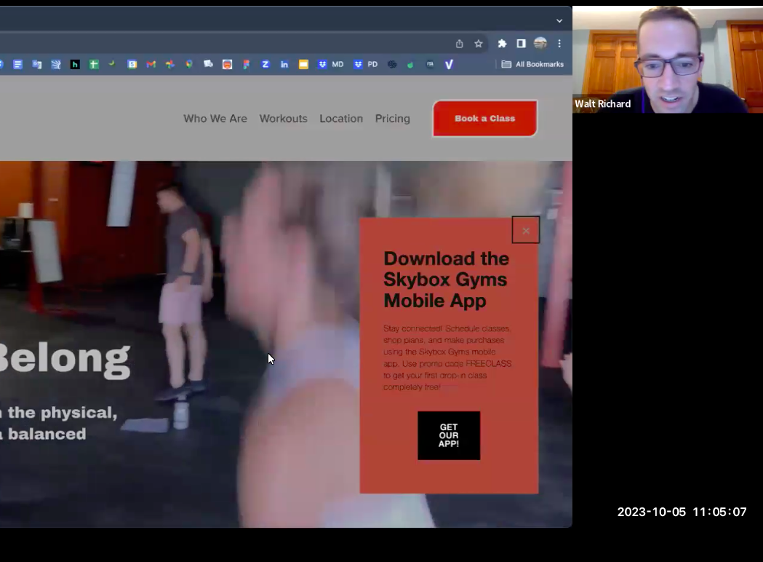Open the Dropbox MD bookmark
This screenshot has width=763, height=562.
[x=330, y=64]
